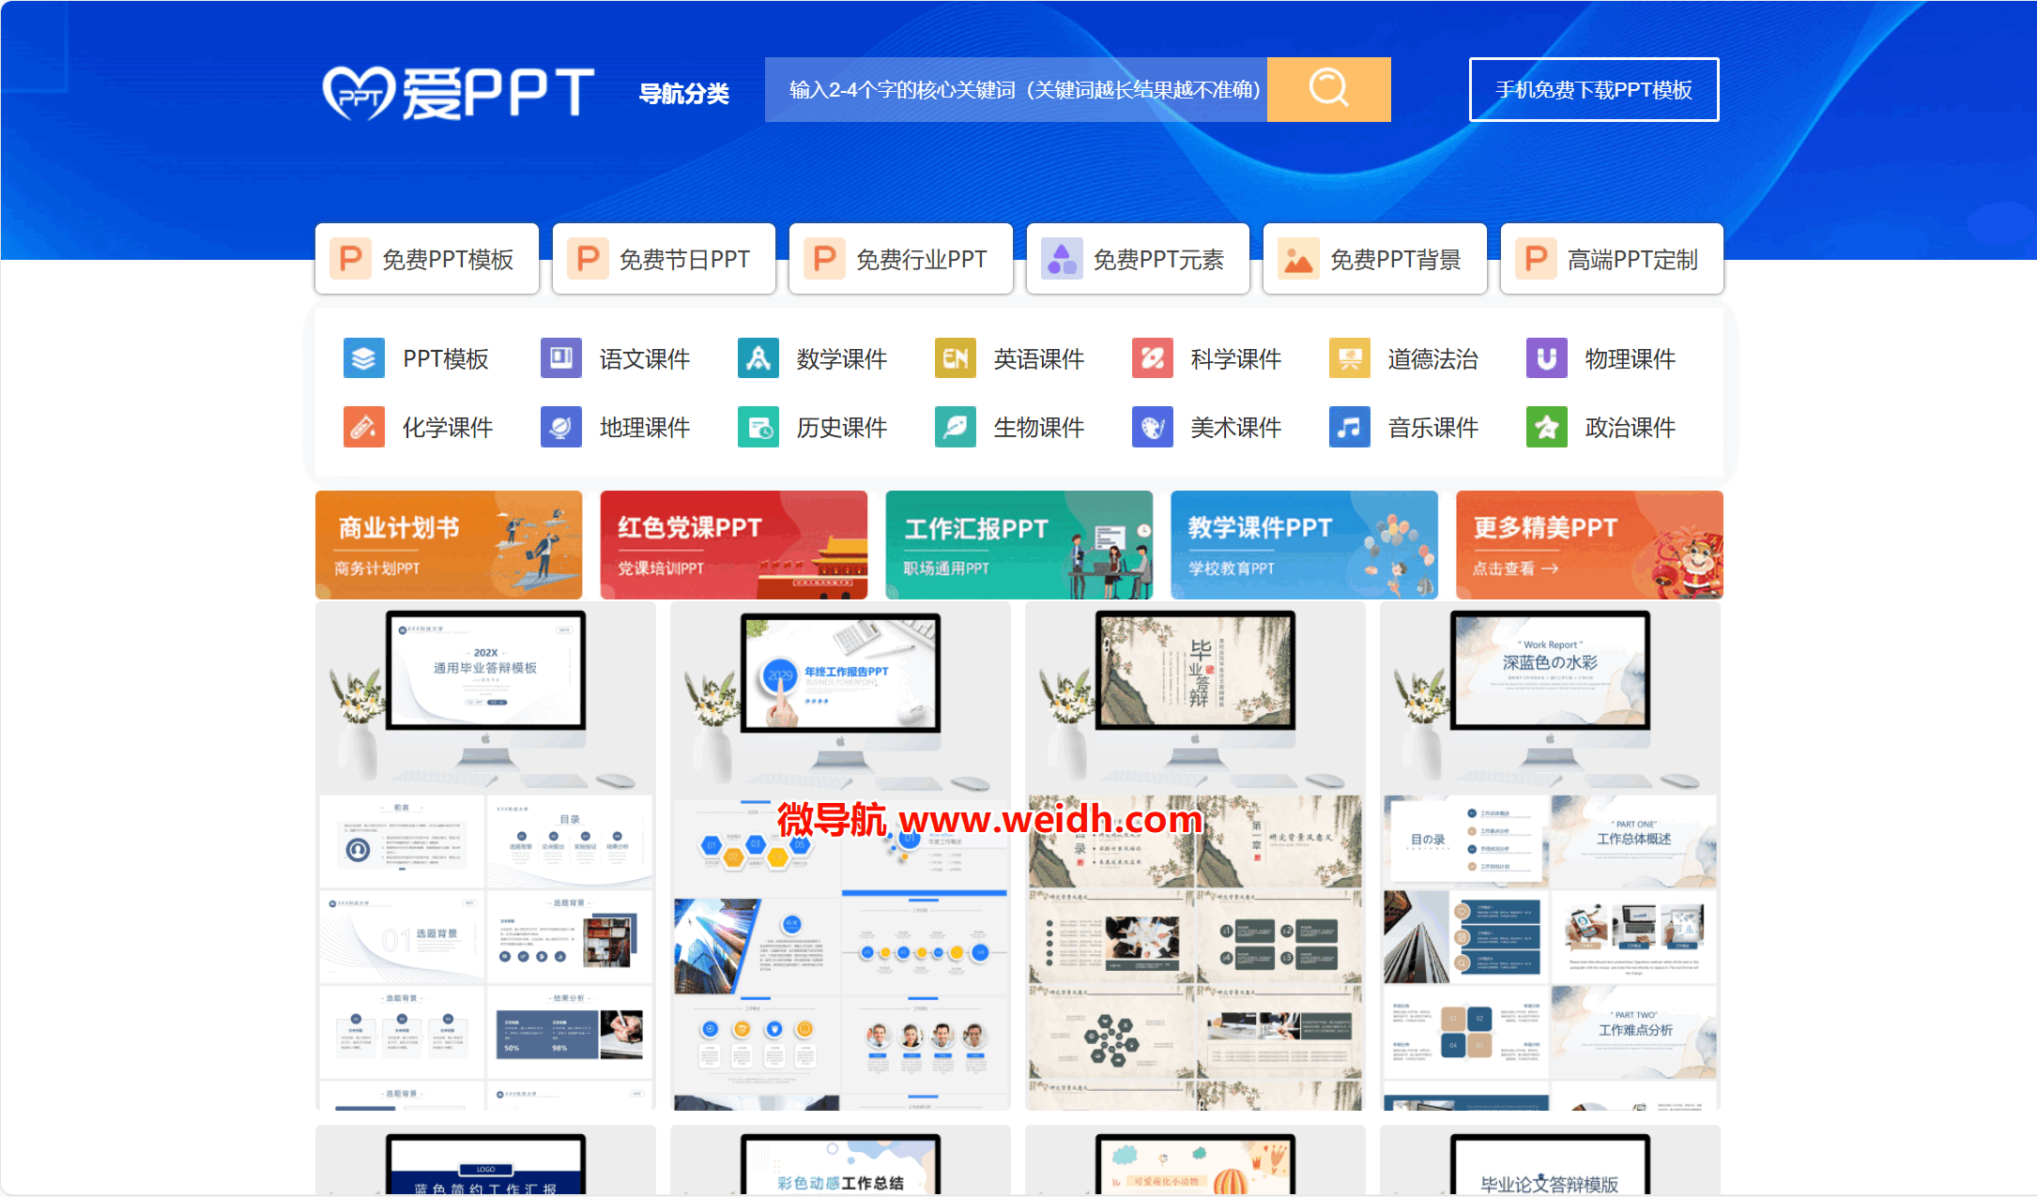Click the 地理课件 globe icon
Image resolution: width=2037 pixels, height=1197 pixels.
(x=561, y=427)
